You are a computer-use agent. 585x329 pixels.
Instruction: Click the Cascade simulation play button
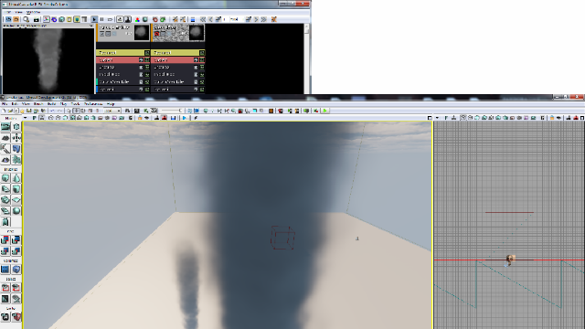(94, 19)
